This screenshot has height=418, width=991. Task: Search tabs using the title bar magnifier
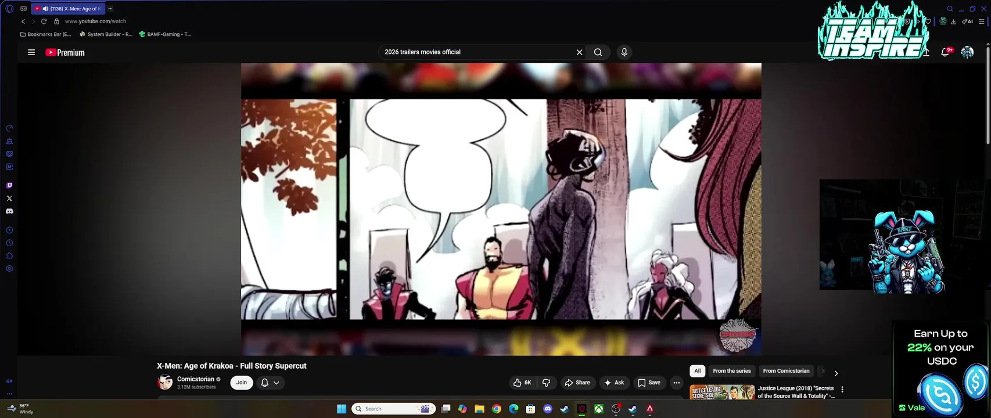click(950, 9)
